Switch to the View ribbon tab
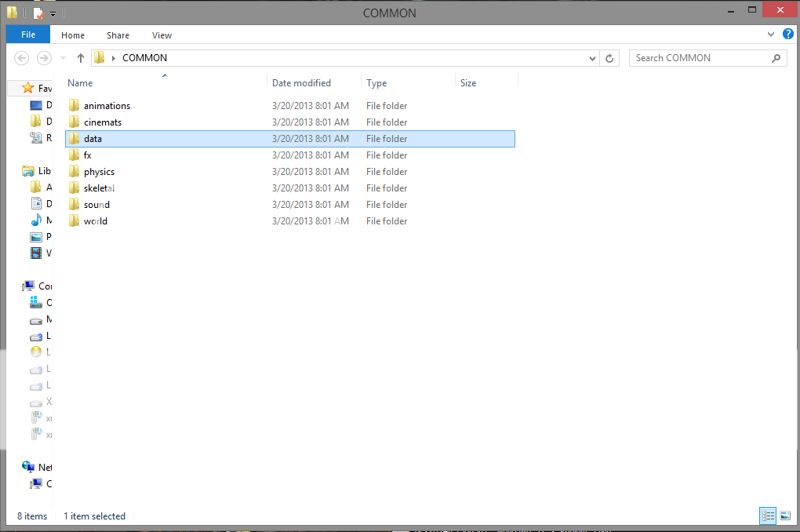Viewport: 800px width, 532px height. pyautogui.click(x=162, y=35)
